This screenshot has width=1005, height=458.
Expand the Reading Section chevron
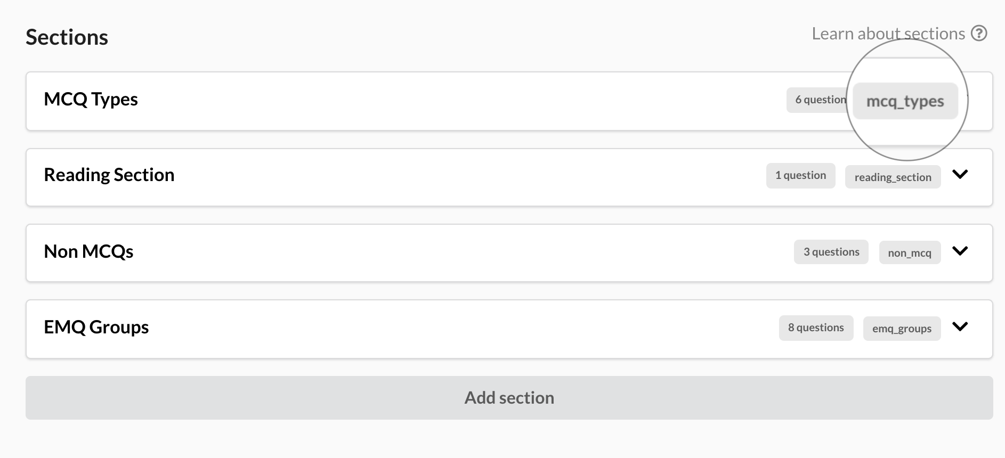(x=960, y=175)
